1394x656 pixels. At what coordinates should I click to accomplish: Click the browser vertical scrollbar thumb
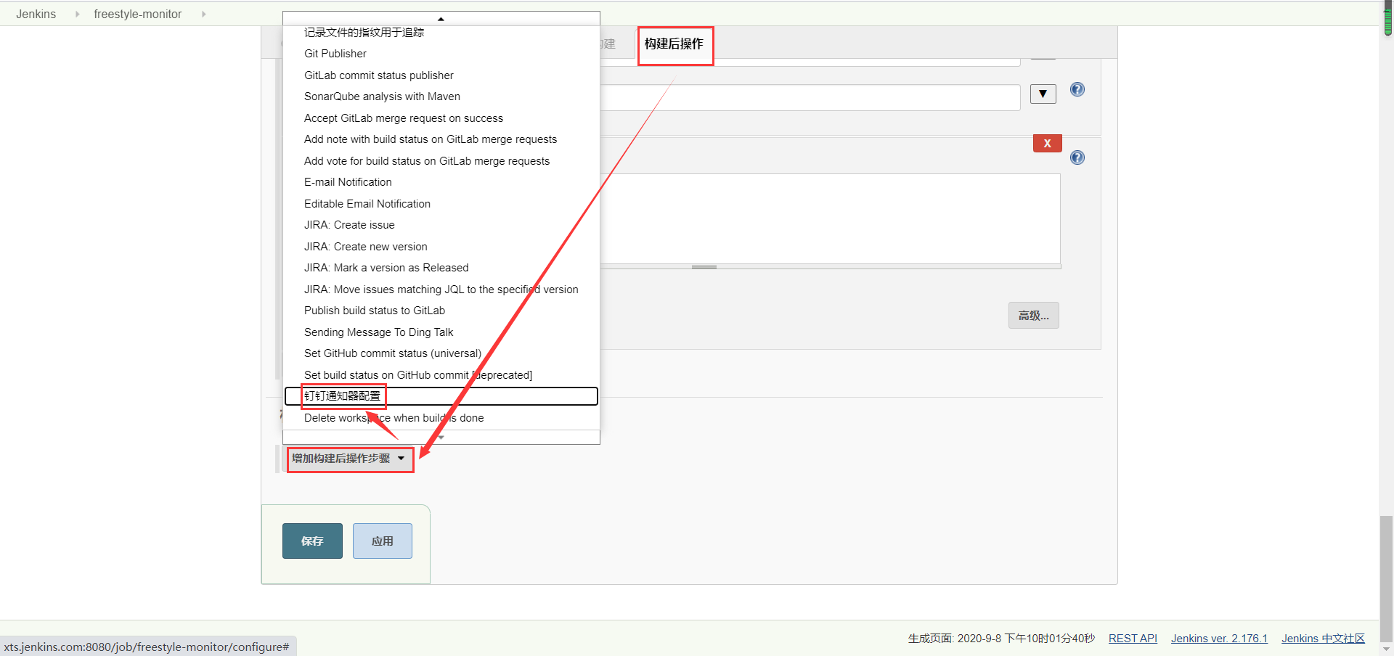pyautogui.click(x=1387, y=579)
